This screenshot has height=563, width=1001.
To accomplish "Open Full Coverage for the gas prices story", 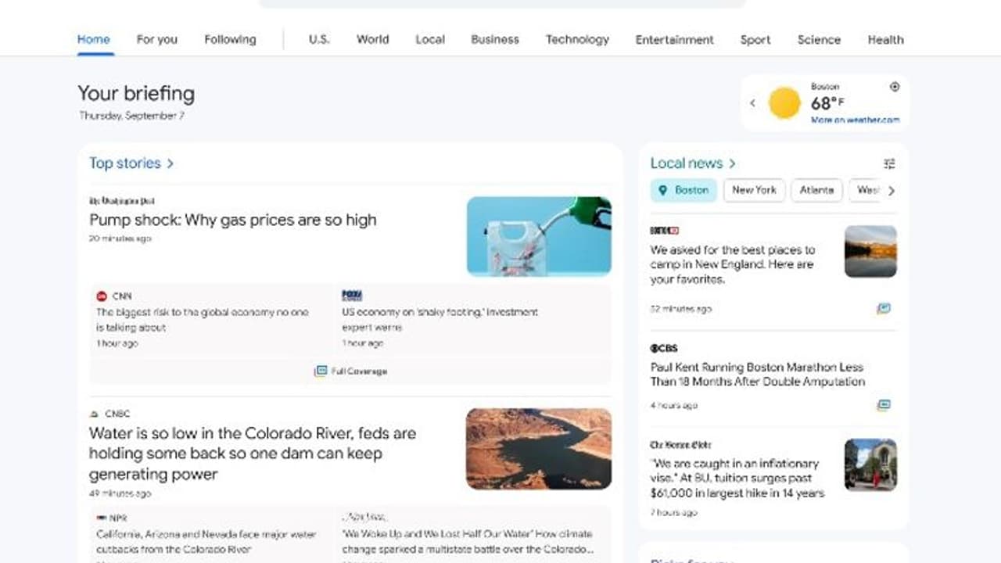I will coord(352,371).
